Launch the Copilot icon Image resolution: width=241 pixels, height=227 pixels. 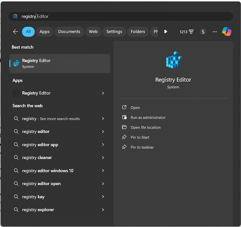point(227,31)
